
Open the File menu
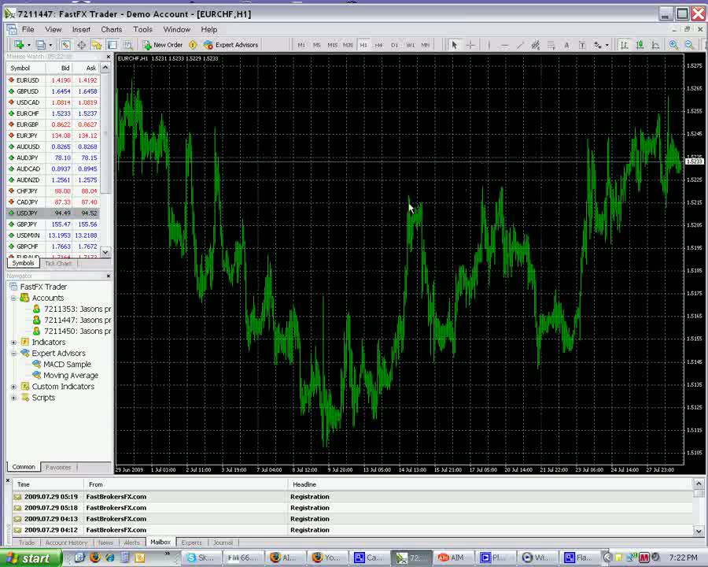[x=28, y=29]
